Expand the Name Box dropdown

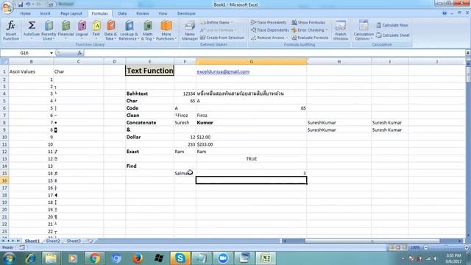point(52,53)
